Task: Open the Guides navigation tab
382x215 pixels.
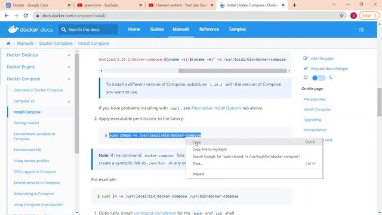Action: (x=157, y=29)
